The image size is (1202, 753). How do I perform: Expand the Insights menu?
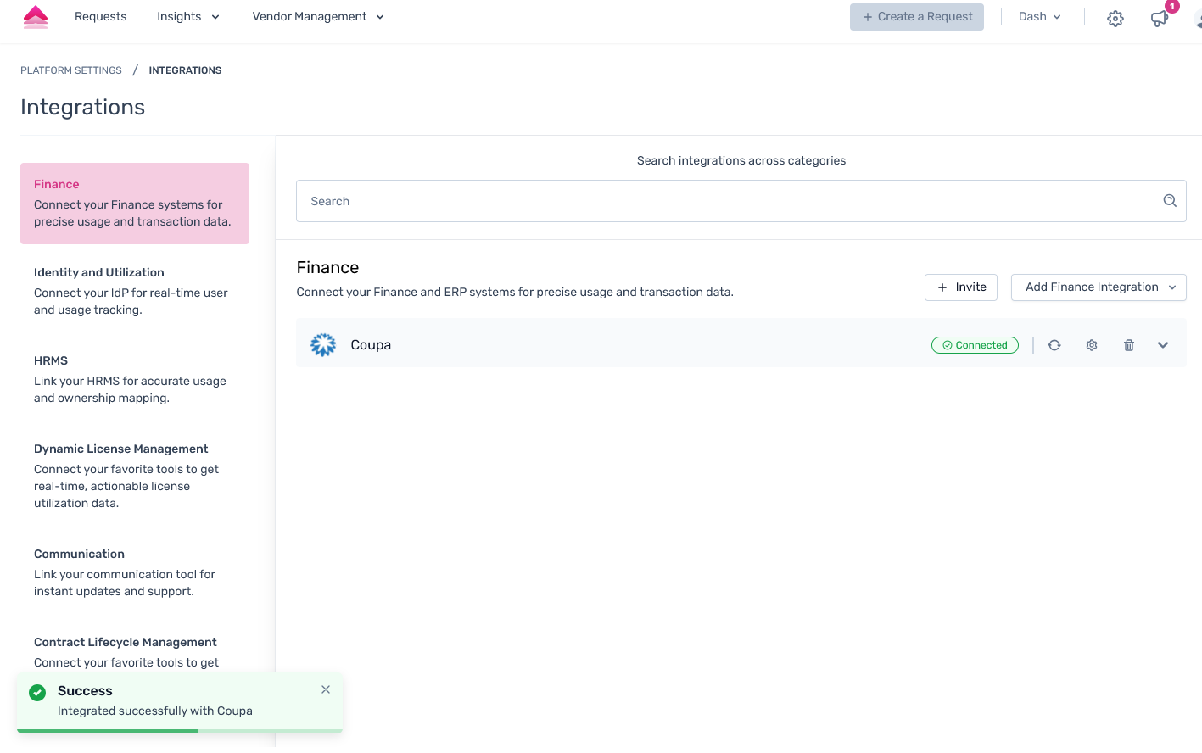(187, 17)
